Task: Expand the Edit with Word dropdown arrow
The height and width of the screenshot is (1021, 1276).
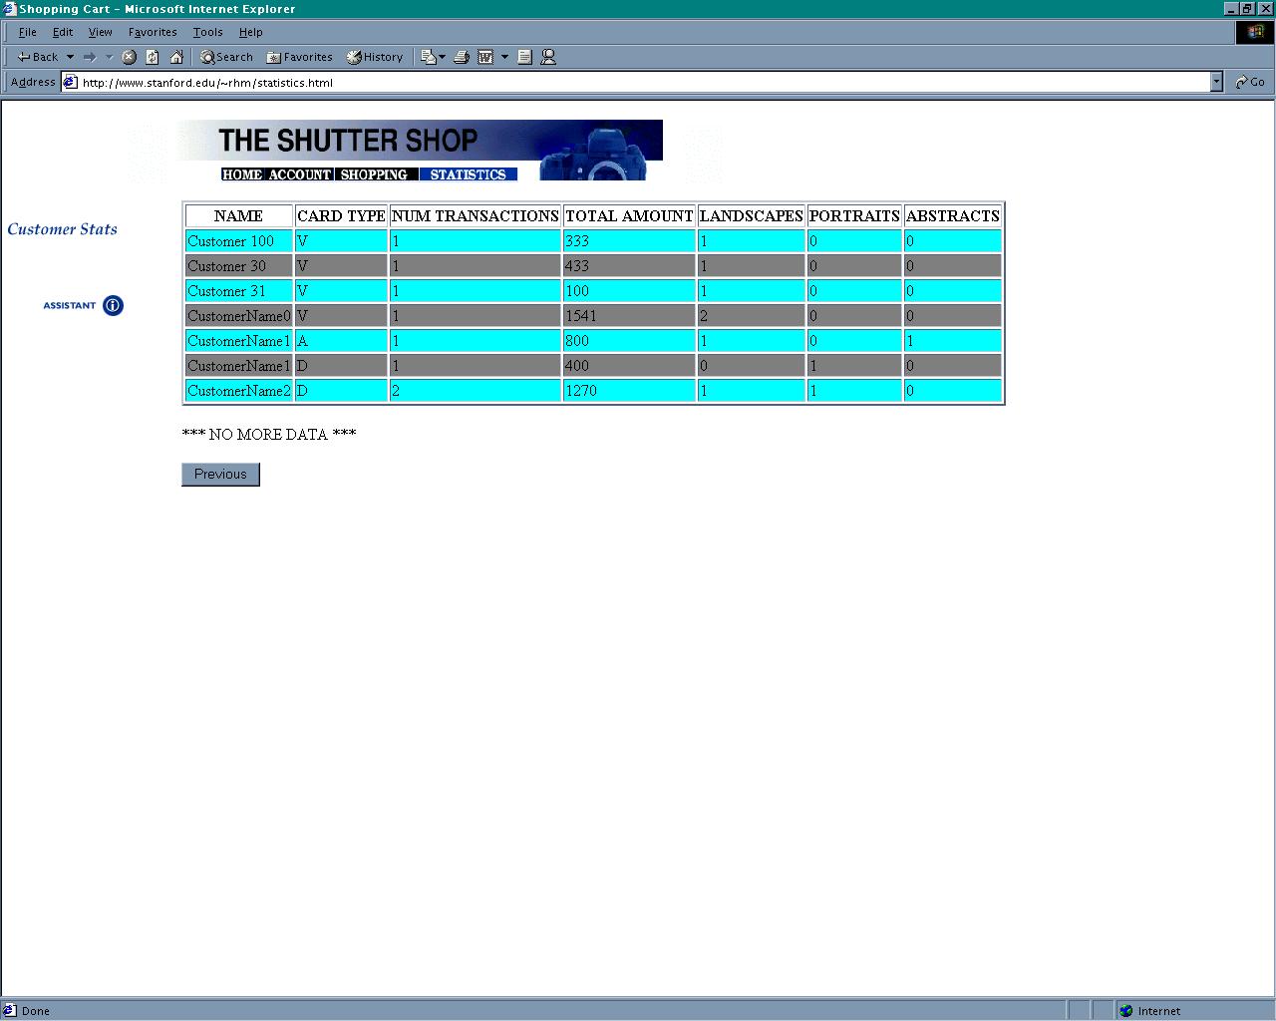Action: (504, 57)
